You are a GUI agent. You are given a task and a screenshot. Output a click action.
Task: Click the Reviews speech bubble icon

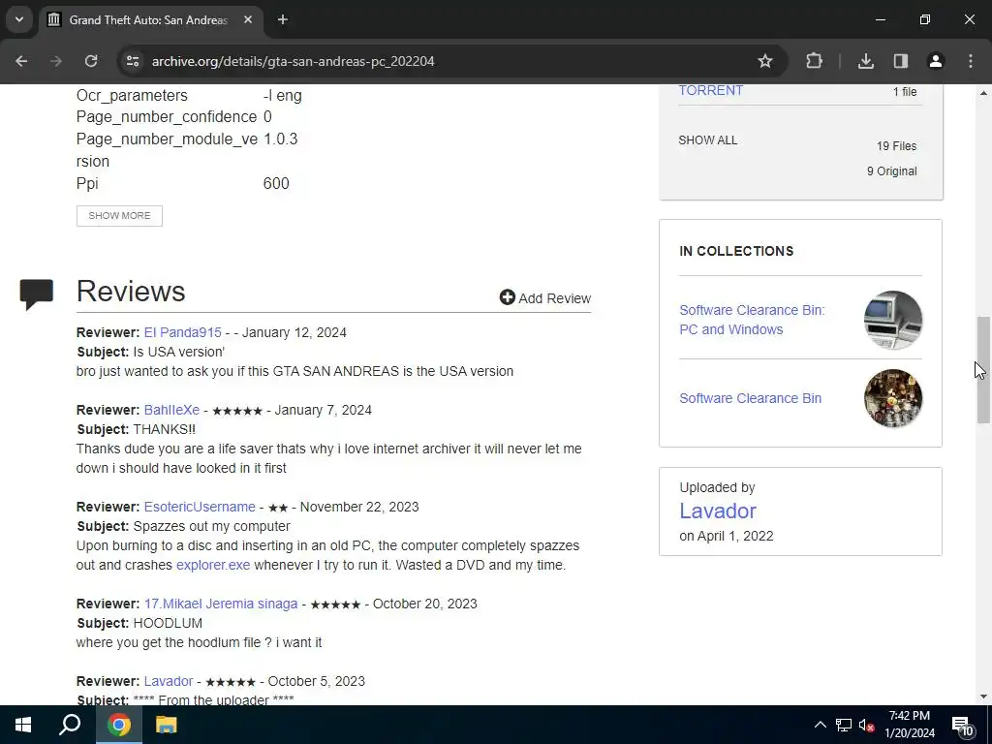(36, 294)
